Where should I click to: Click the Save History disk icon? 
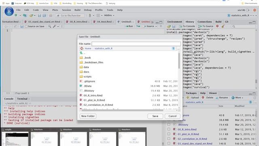174,26
